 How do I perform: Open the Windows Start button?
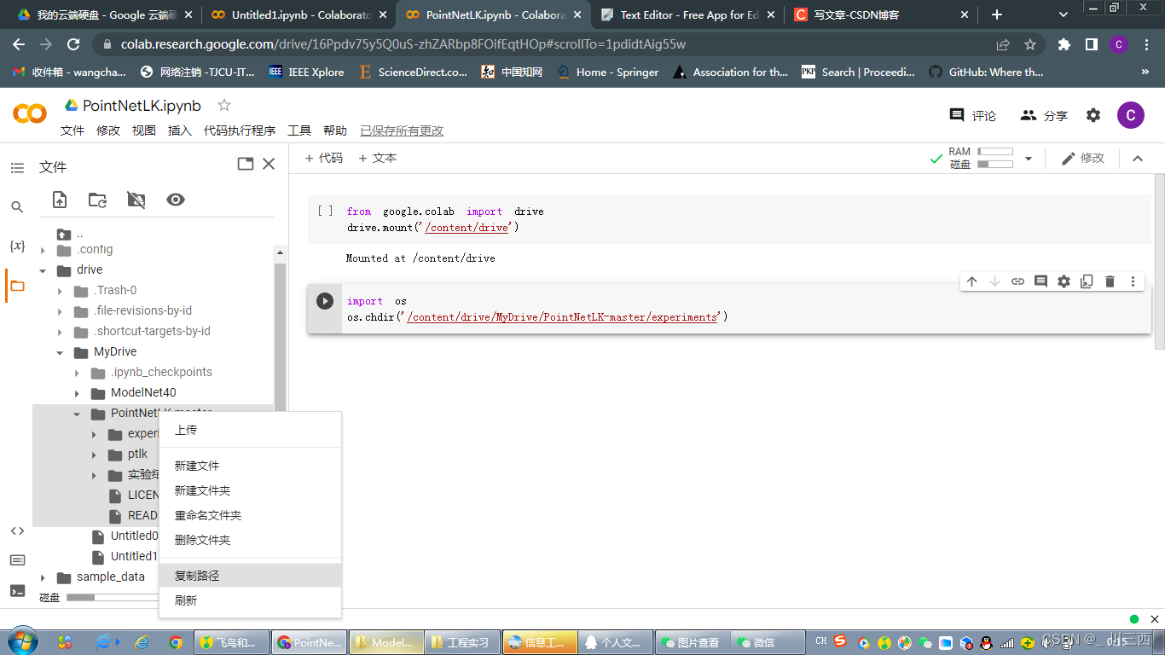[22, 641]
